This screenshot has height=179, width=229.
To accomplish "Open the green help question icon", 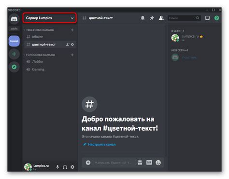I will (216, 18).
